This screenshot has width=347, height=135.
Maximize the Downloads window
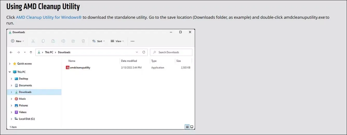(x=181, y=32)
